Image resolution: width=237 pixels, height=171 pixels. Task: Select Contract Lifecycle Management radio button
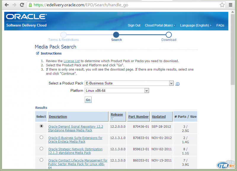pos(41,160)
